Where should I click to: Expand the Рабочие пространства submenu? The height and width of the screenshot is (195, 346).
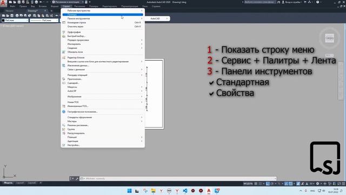[103, 11]
